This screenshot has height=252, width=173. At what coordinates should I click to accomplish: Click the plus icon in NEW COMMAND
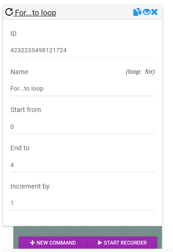click(33, 243)
